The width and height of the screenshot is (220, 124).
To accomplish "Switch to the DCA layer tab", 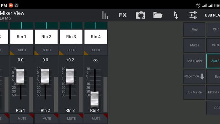I will 213,108.
